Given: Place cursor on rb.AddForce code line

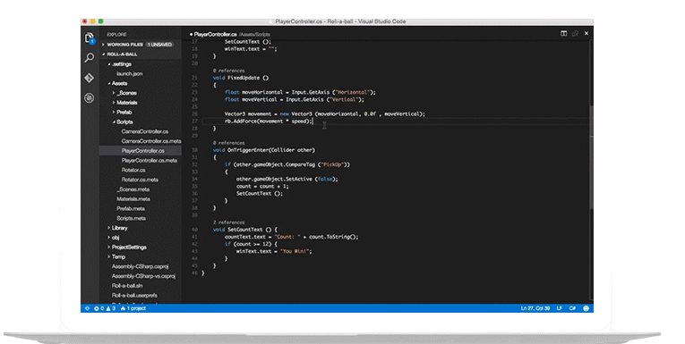Looking at the screenshot, I should click(269, 122).
